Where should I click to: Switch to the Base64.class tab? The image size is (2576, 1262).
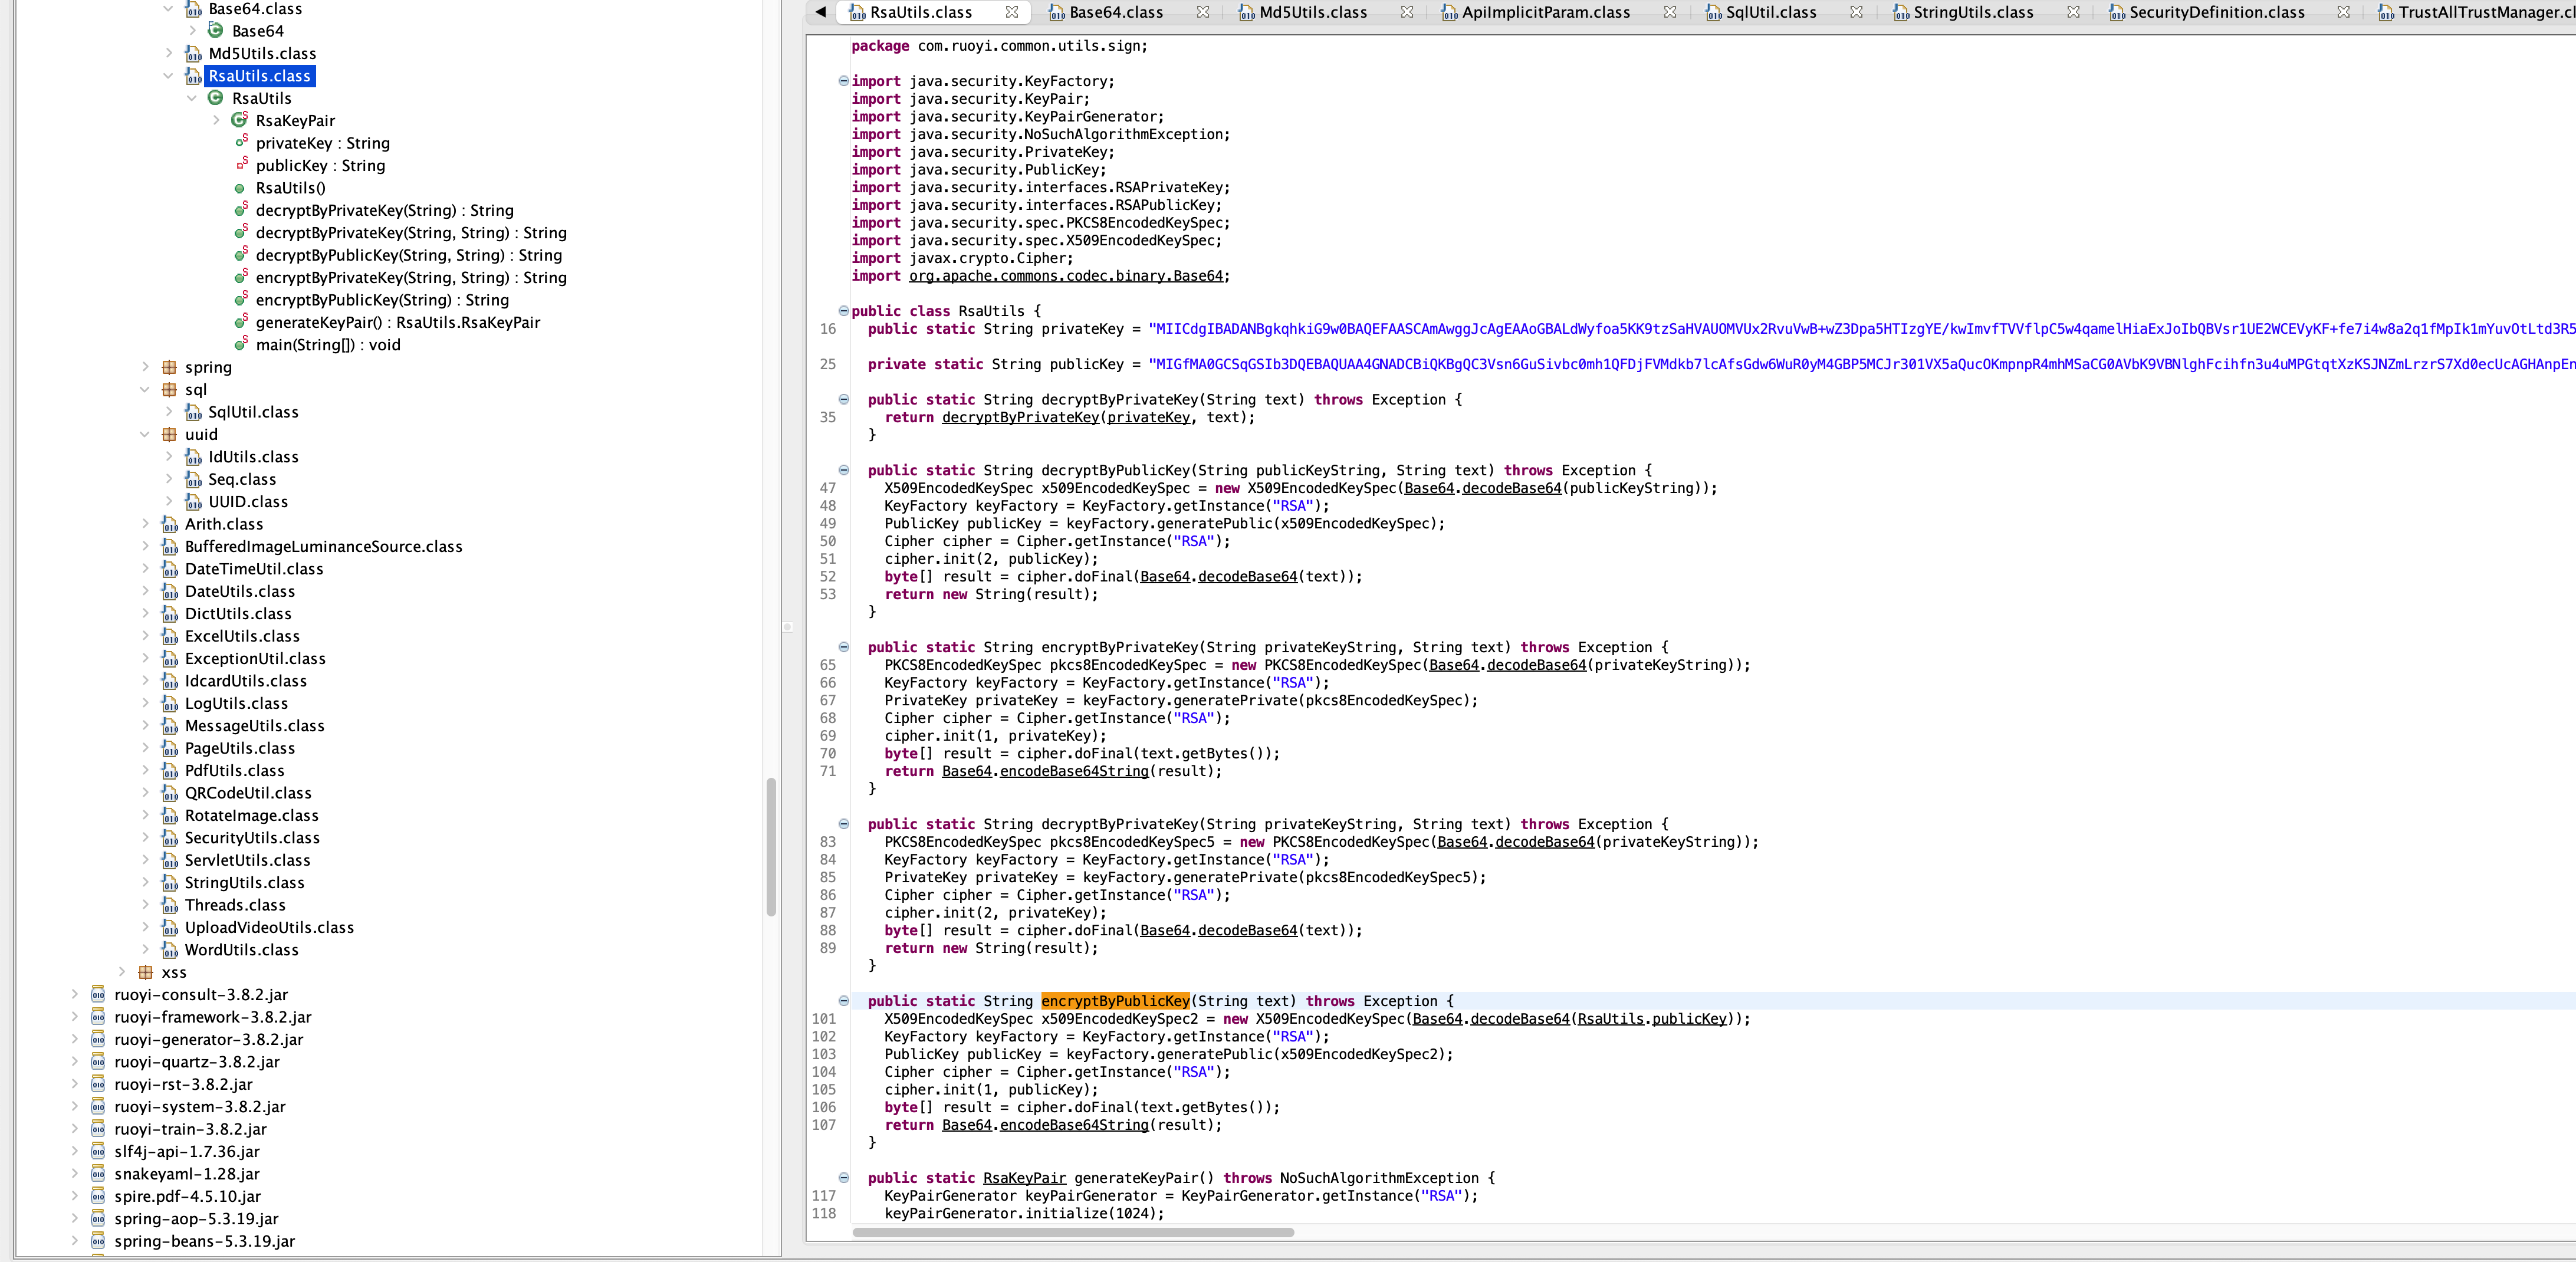point(1115,12)
